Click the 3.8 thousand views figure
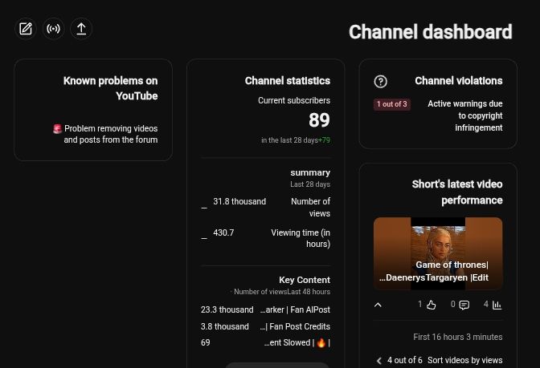 click(224, 326)
